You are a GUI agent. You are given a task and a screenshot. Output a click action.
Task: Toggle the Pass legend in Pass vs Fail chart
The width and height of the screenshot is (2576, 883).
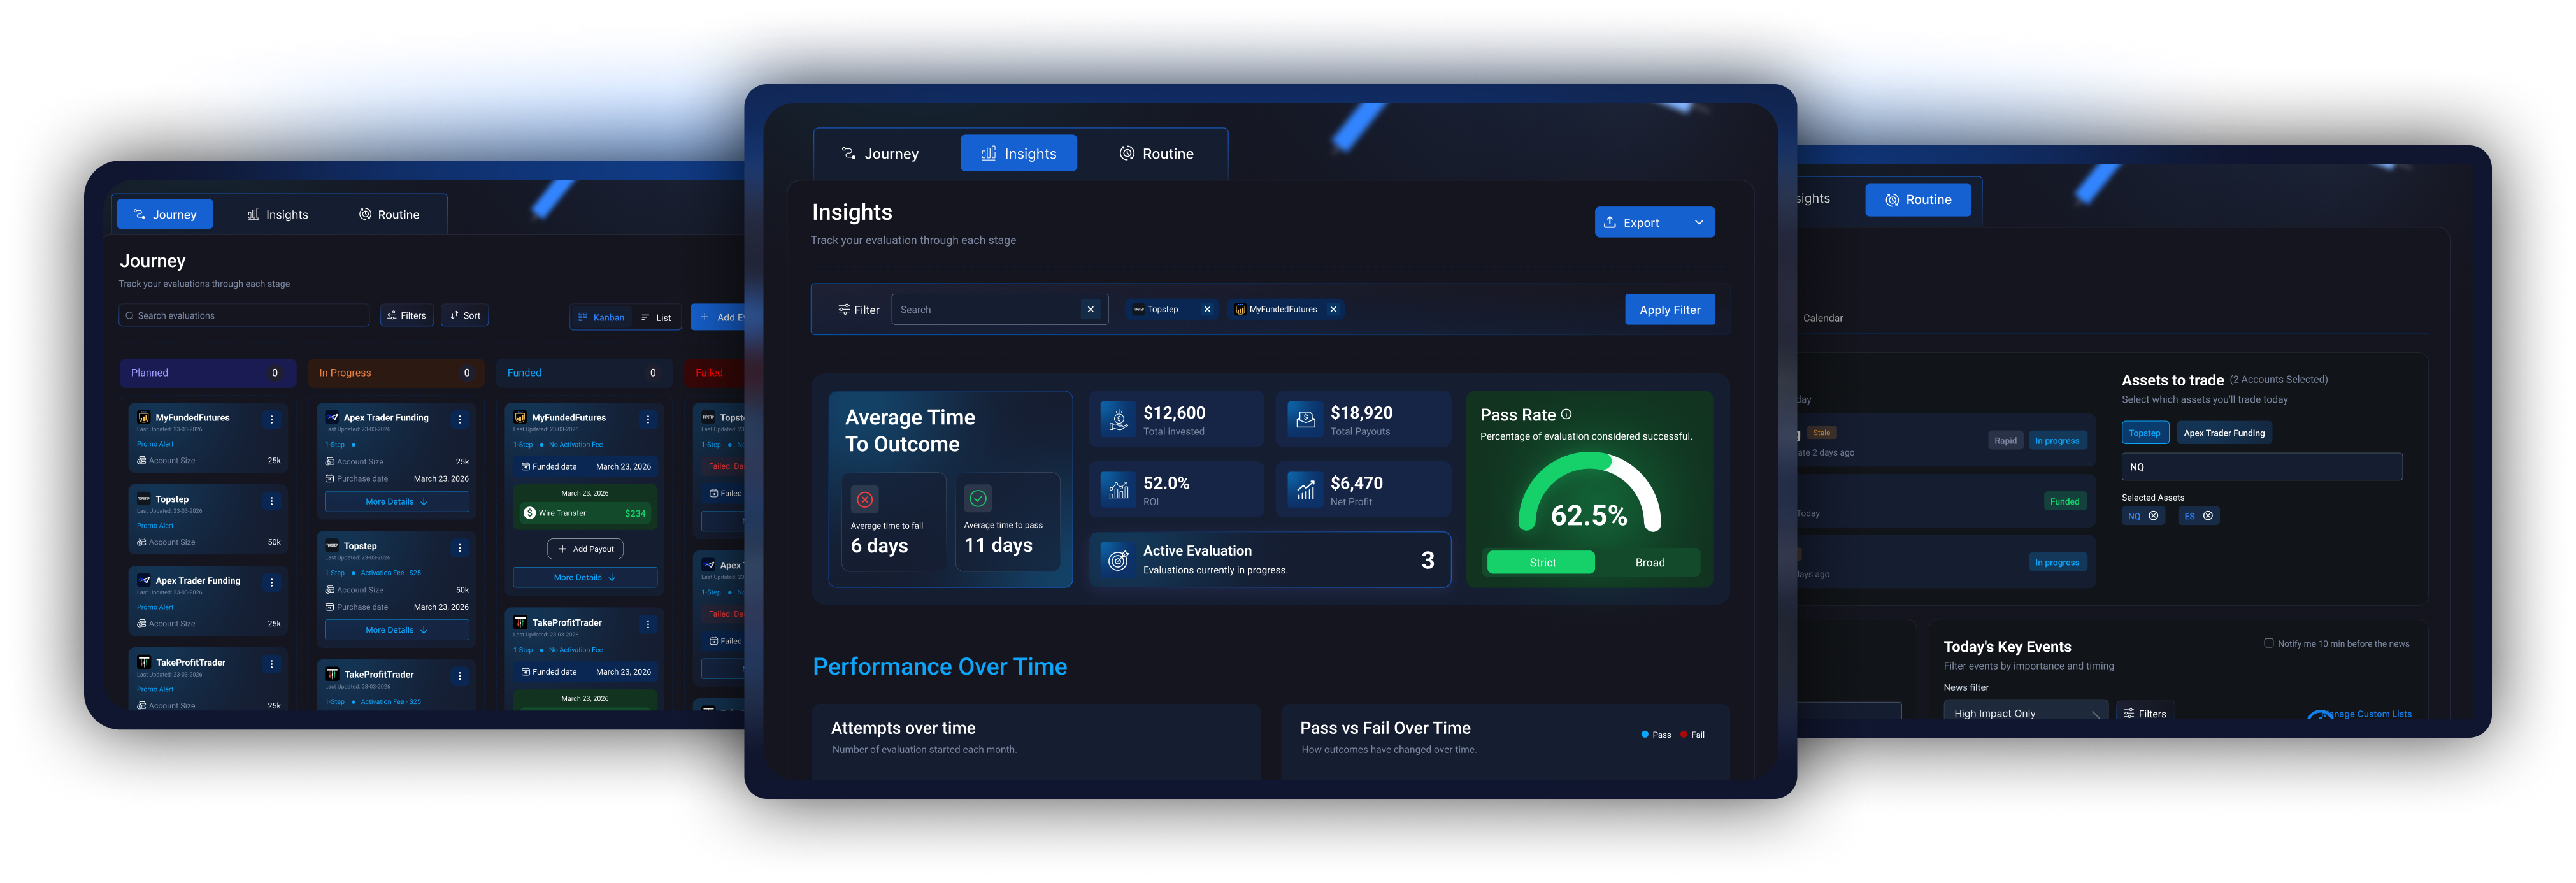pyautogui.click(x=1656, y=735)
